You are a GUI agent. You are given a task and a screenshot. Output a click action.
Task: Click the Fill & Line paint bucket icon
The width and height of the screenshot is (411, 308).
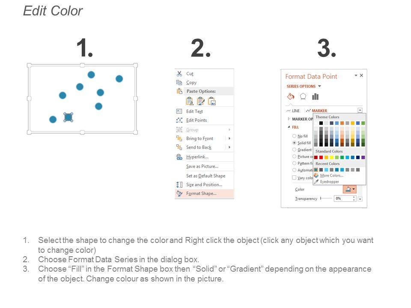290,96
